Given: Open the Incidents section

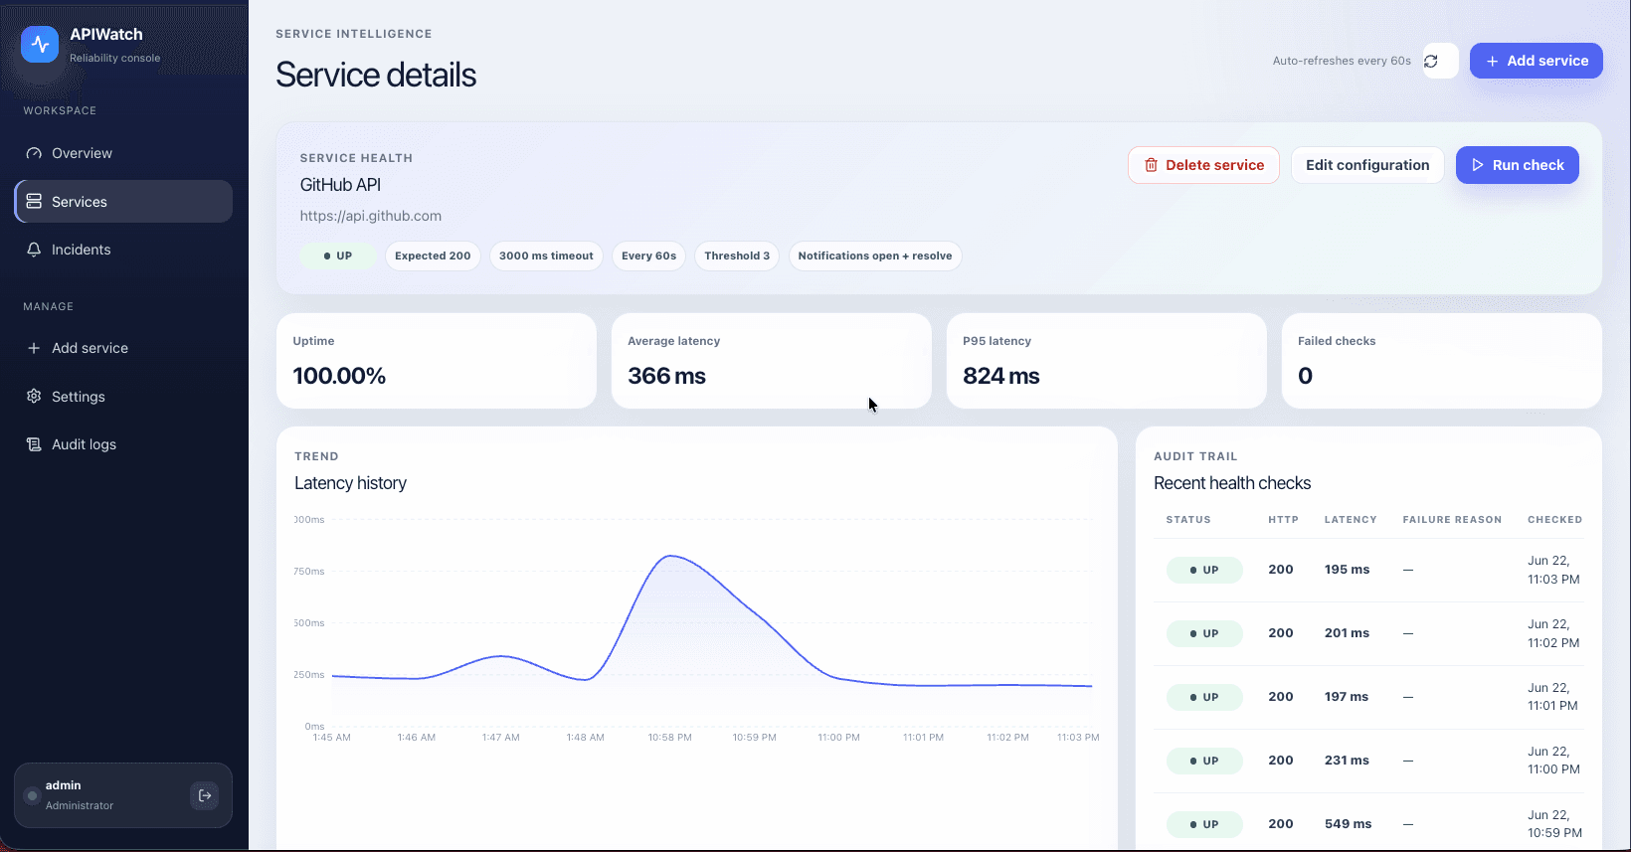Looking at the screenshot, I should [x=123, y=250].
